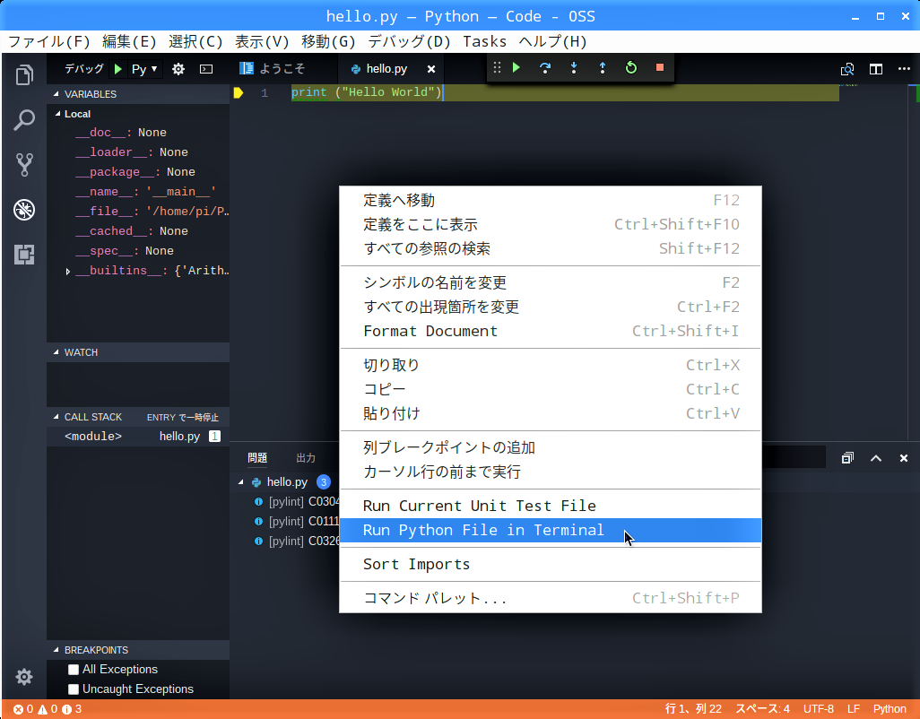Choose Run Python File in Terminal
The image size is (920, 719).
551,530
